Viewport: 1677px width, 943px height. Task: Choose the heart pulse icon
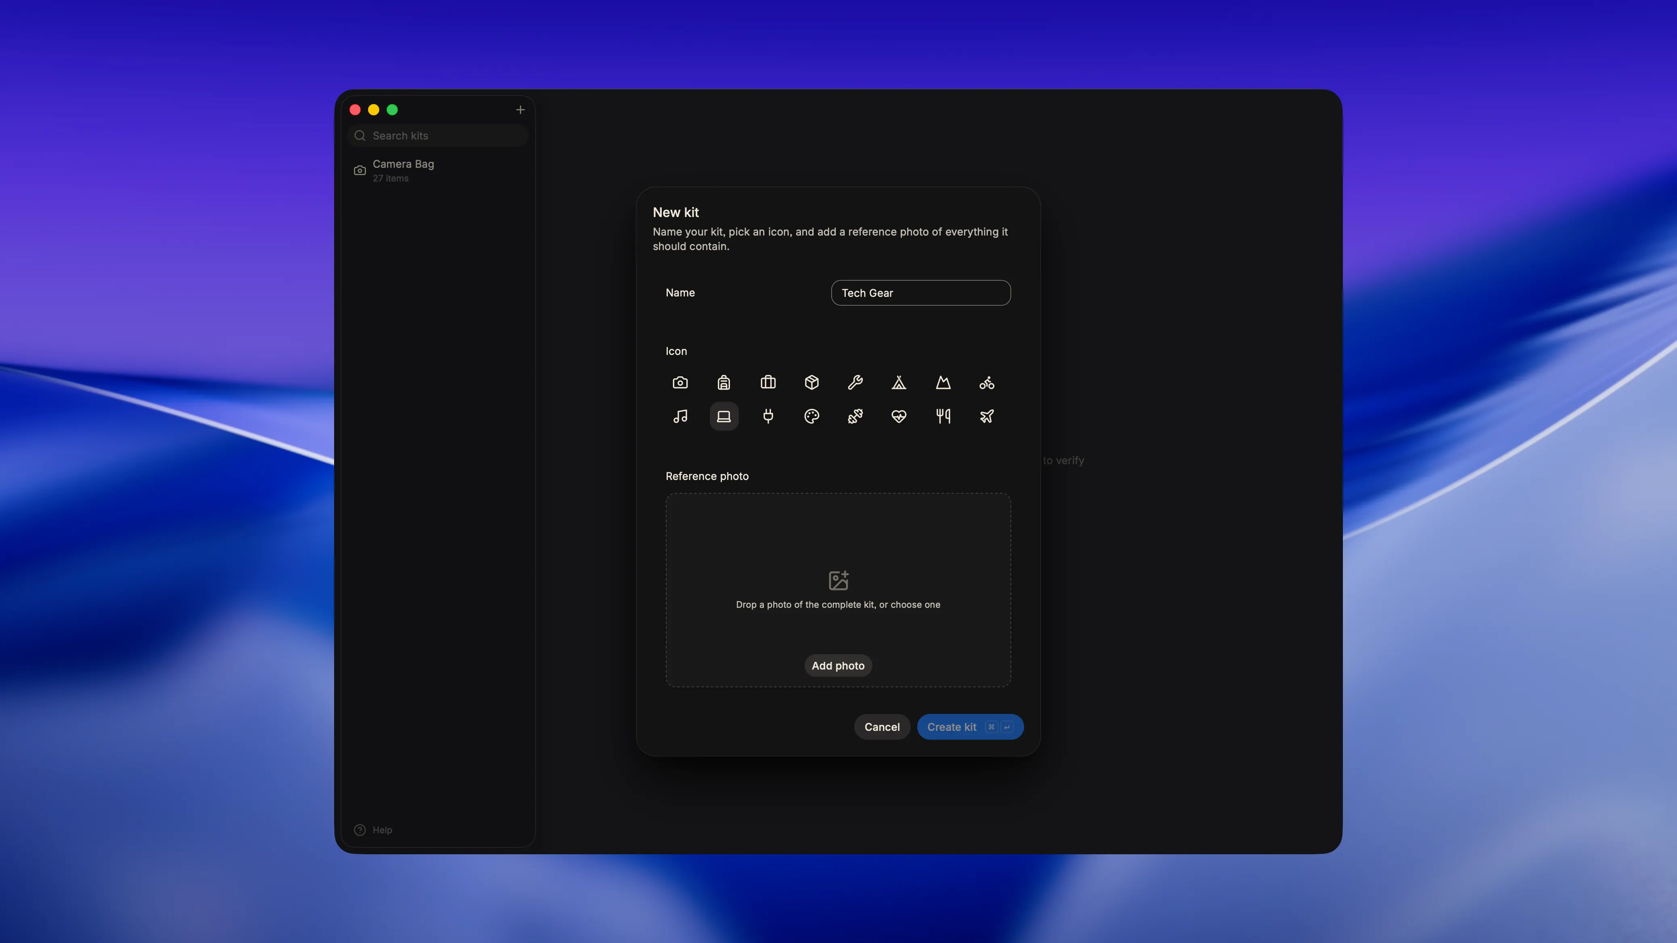tap(898, 416)
